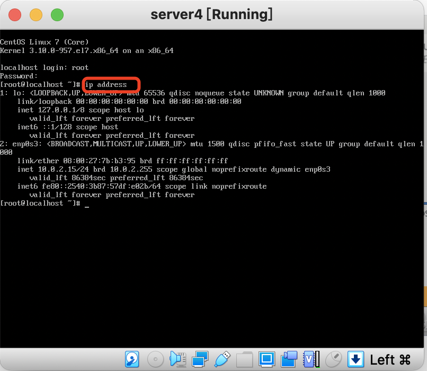The height and width of the screenshot is (371, 427).
Task: Toggle the mouse integration indicator
Action: pos(333,359)
